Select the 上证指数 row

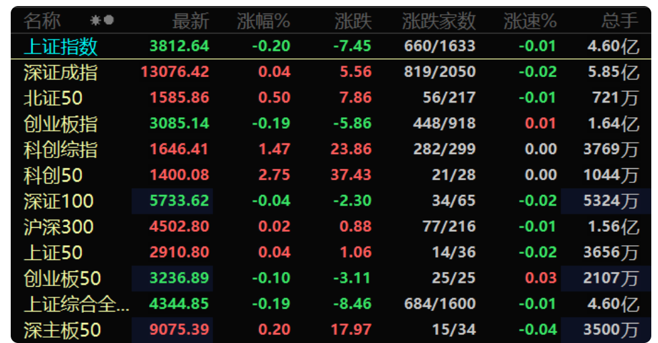pyautogui.click(x=61, y=46)
